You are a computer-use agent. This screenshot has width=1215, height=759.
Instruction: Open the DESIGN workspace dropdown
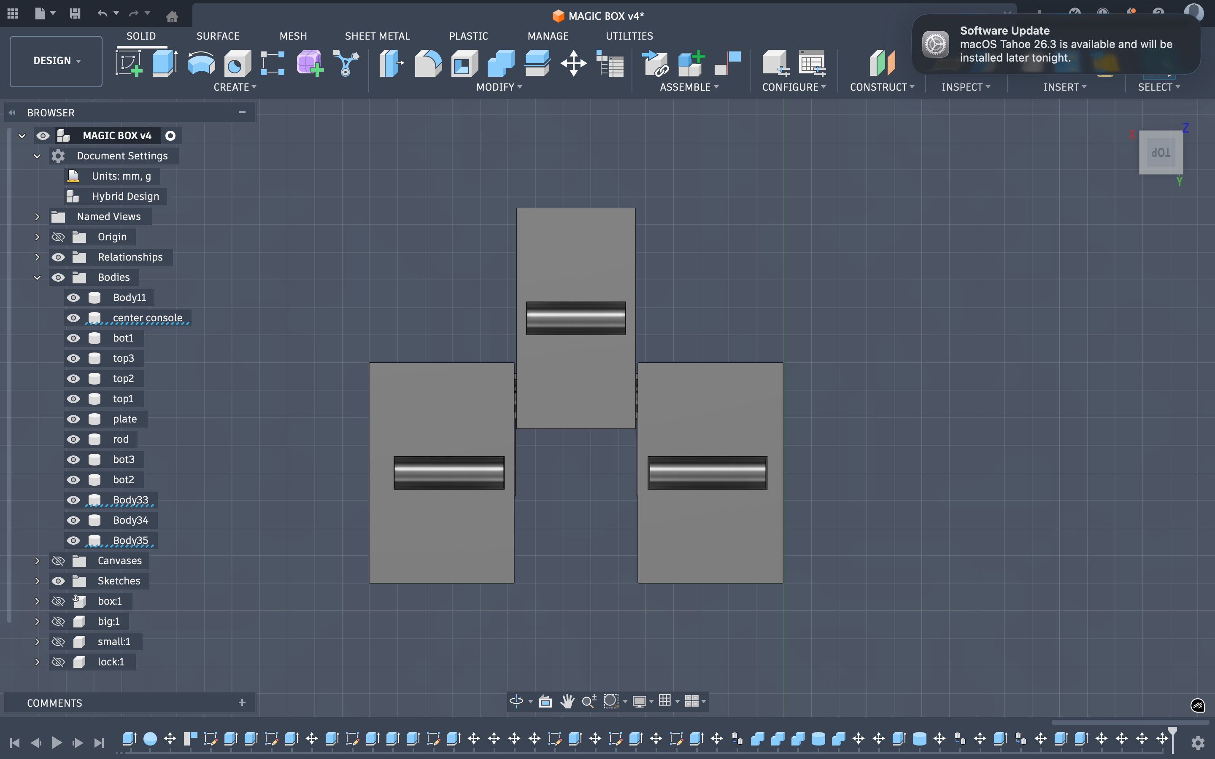coord(56,61)
